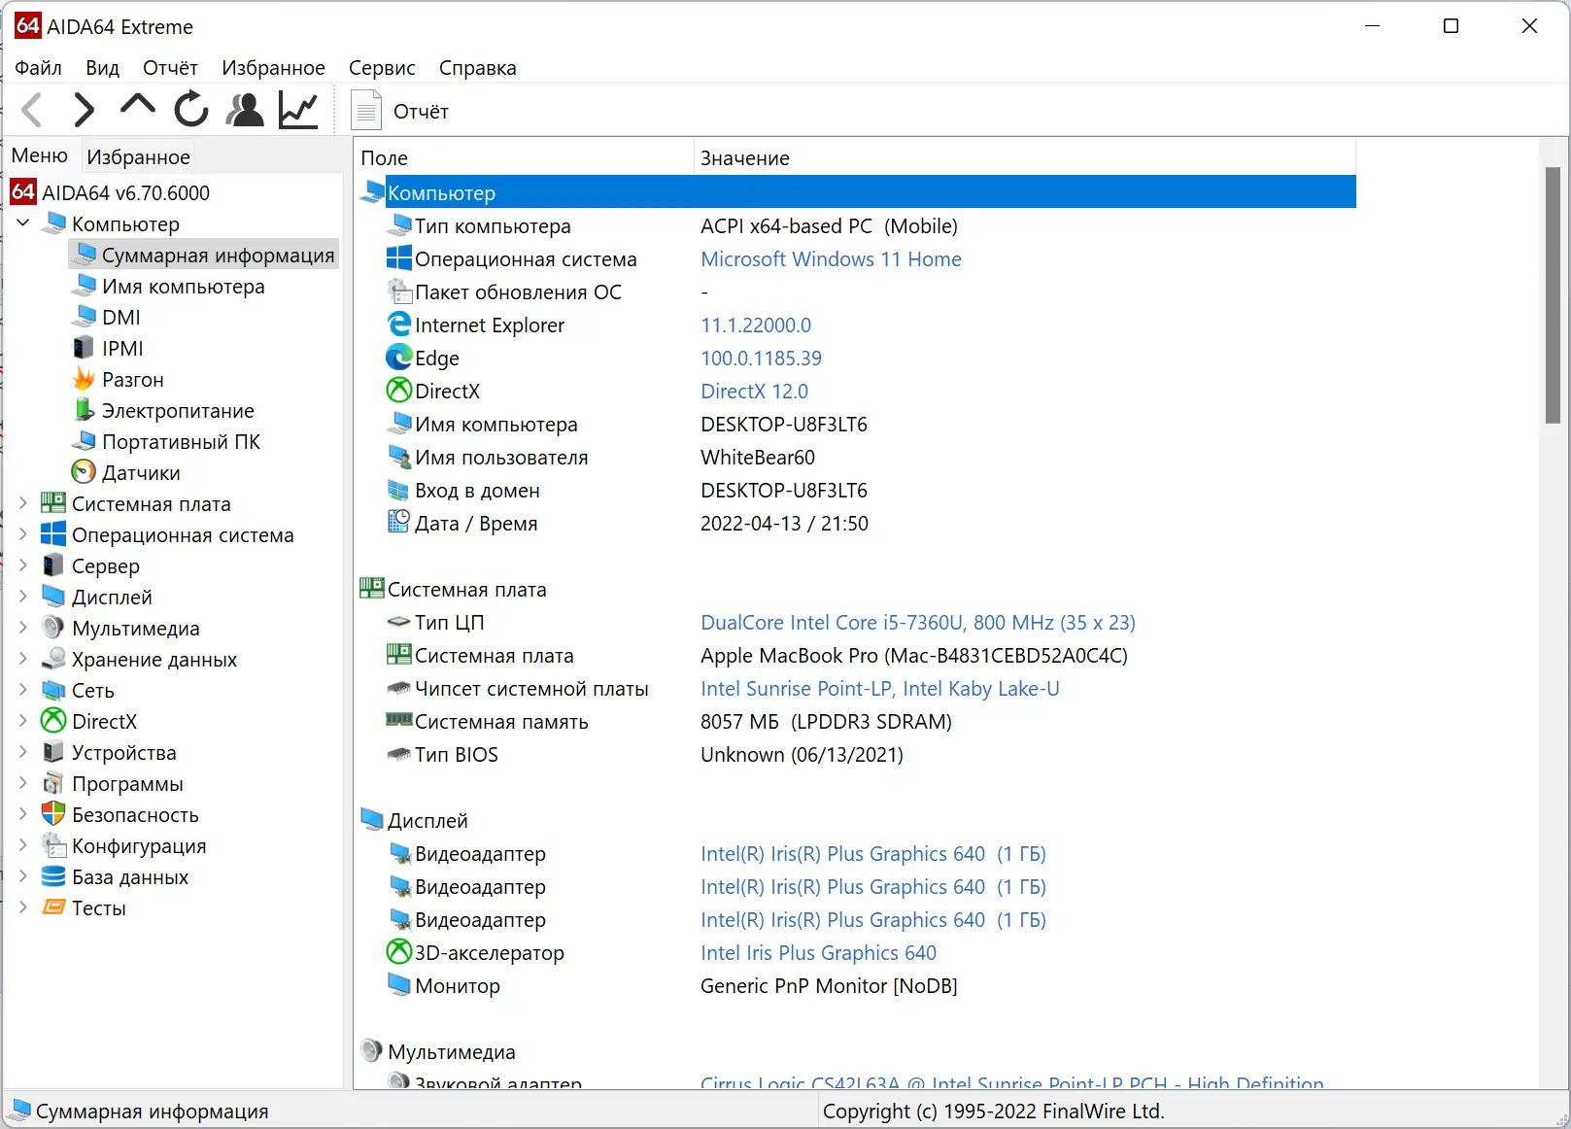This screenshot has width=1571, height=1129.
Task: Click the Поле column header
Action: (524, 157)
